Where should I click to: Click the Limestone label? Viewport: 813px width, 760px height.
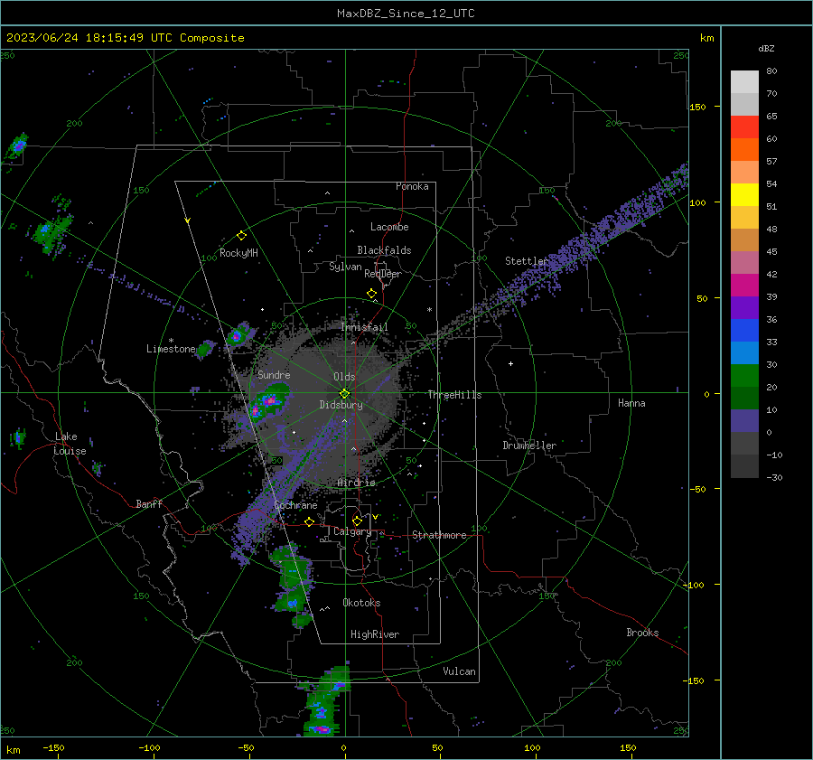(x=171, y=349)
